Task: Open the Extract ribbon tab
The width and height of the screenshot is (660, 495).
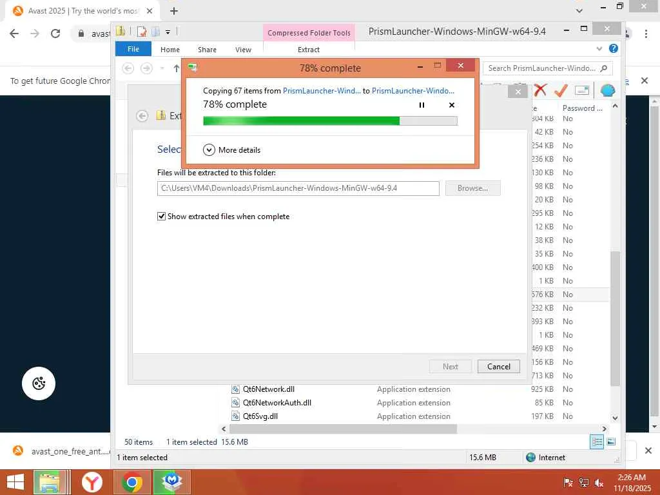Action: (309, 50)
